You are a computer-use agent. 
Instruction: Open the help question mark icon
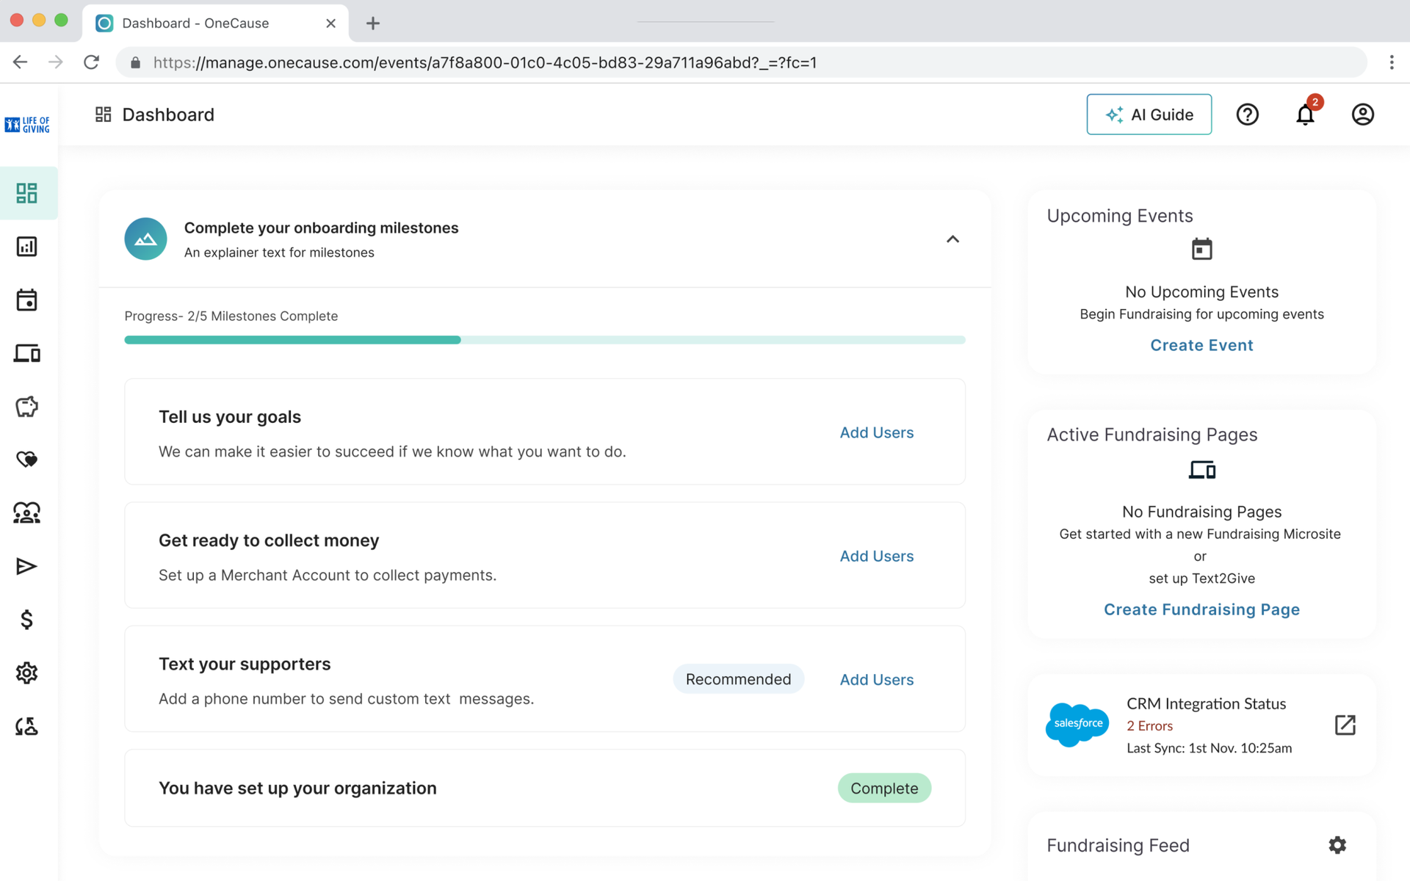tap(1247, 115)
